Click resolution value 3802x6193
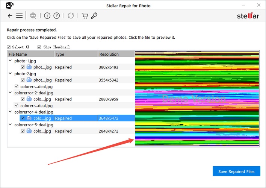The image size is (266, 188). click(x=109, y=67)
